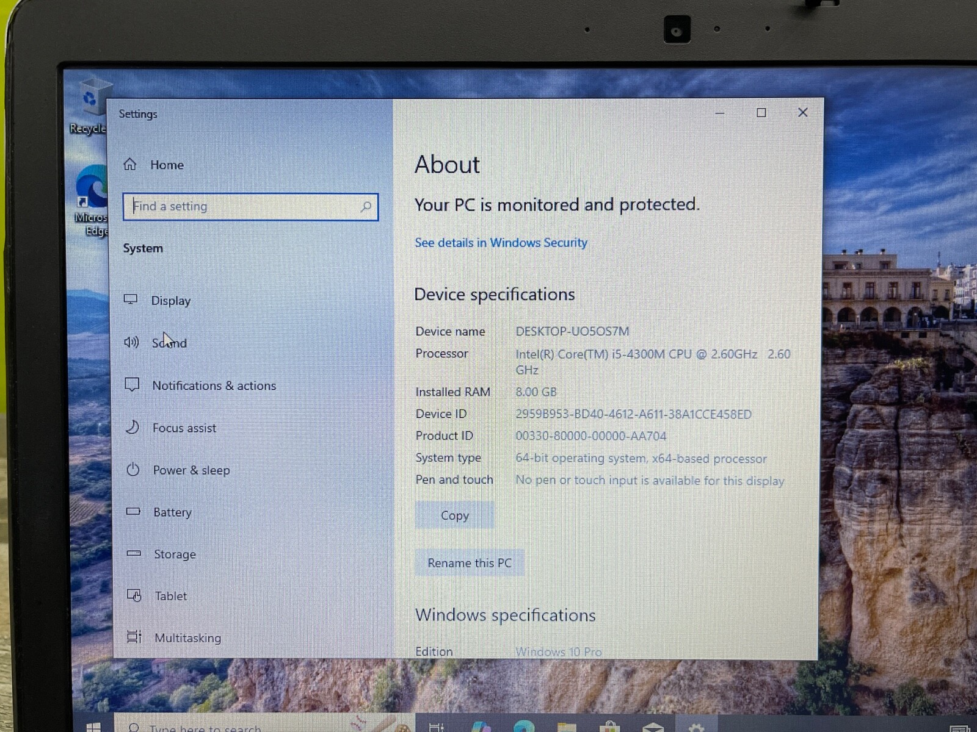
Task: Go to Settings Home
Action: pos(154,165)
